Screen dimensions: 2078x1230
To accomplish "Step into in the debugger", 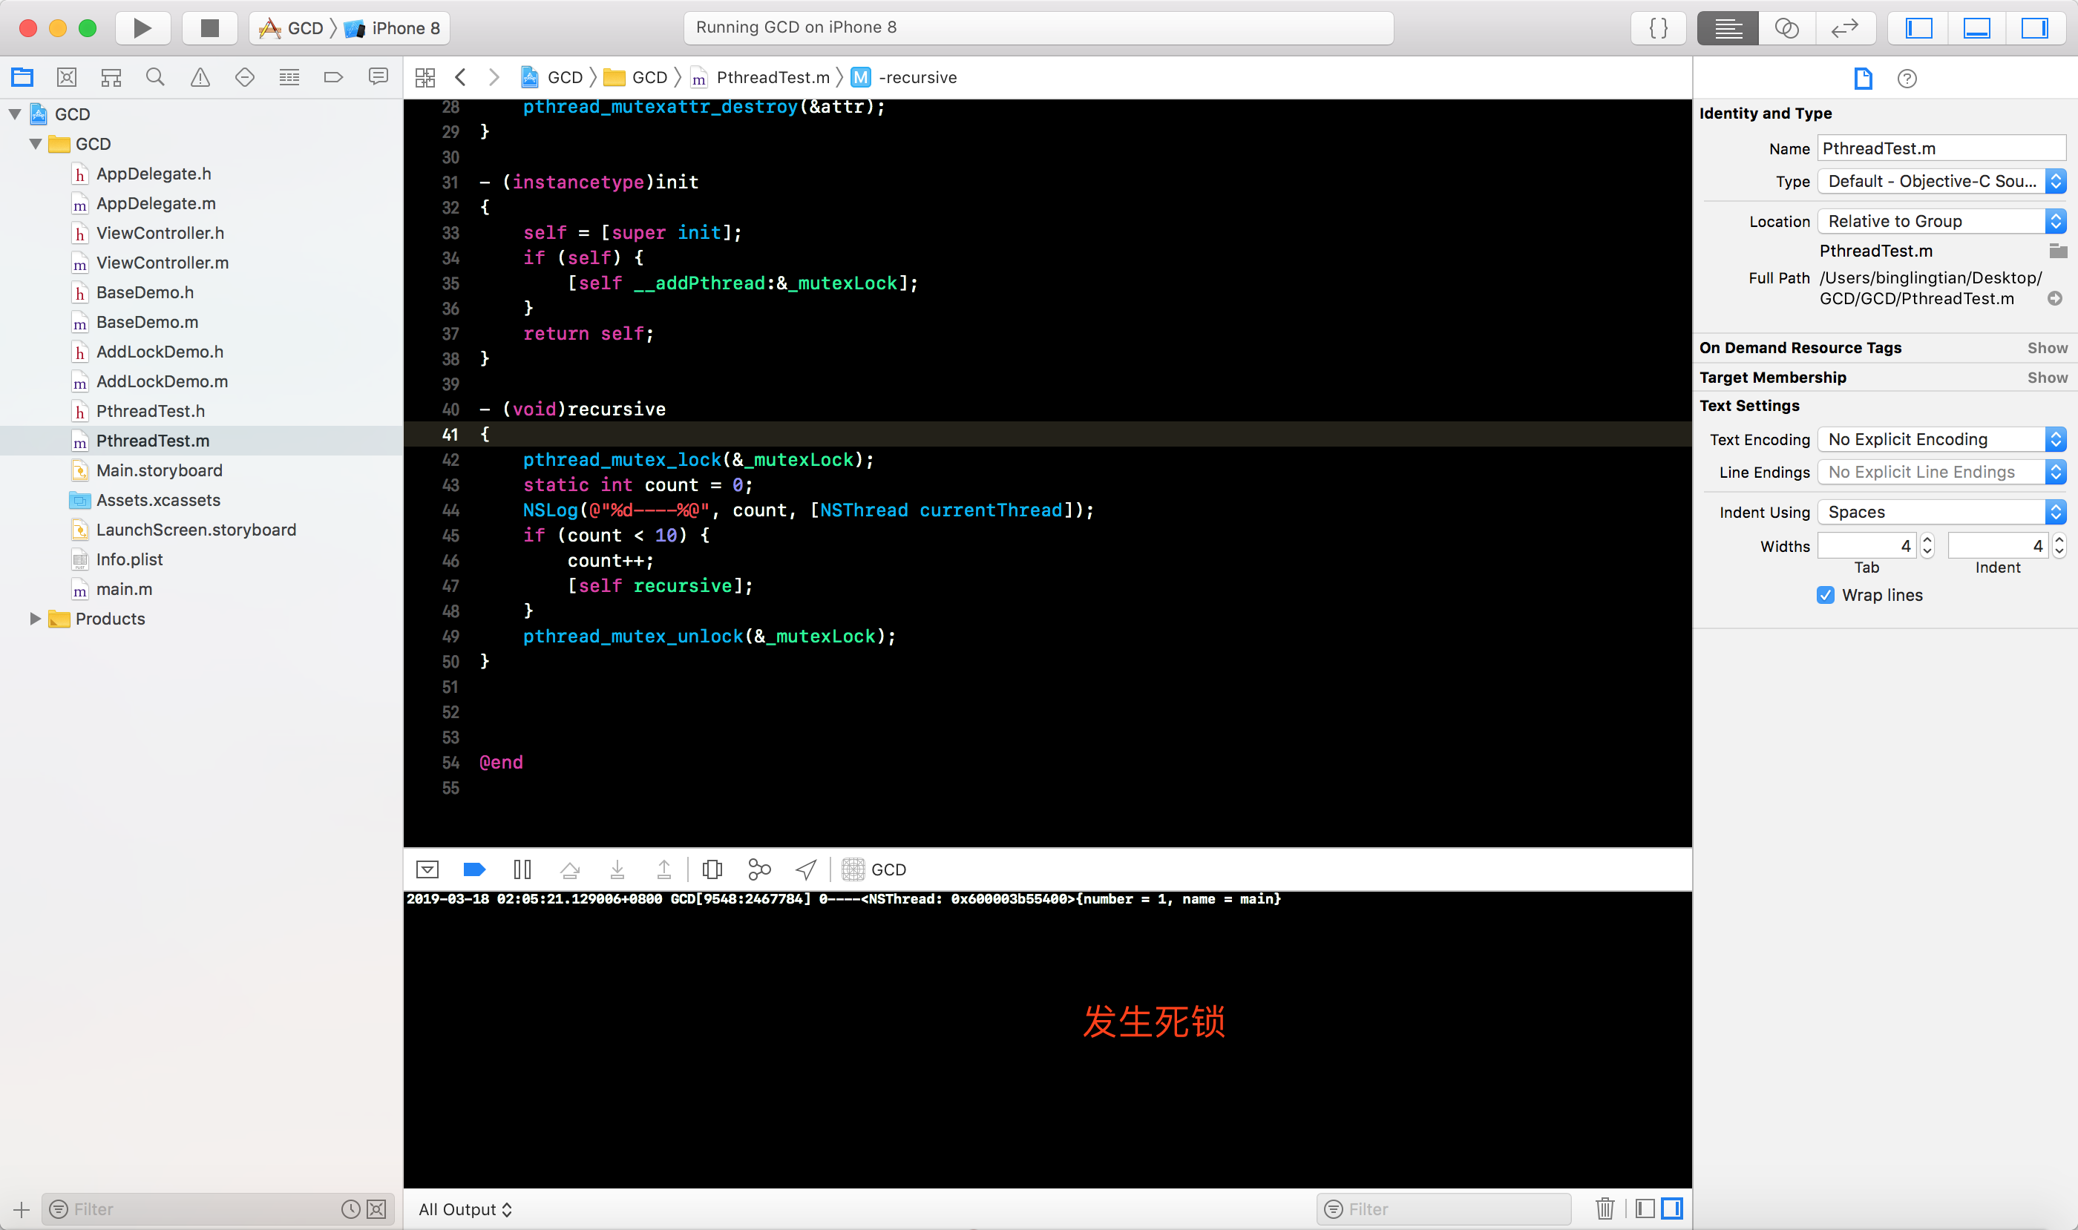I will click(617, 869).
